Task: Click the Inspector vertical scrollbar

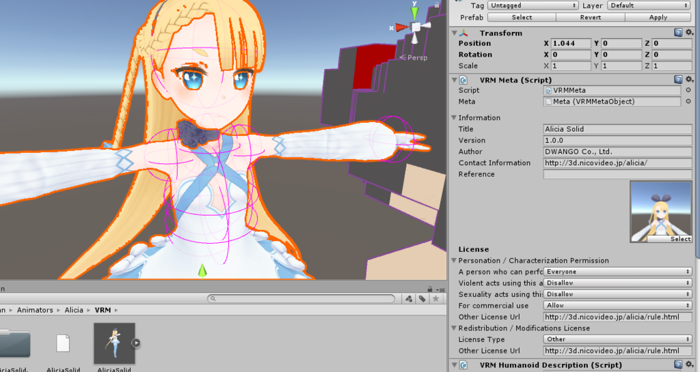Action: [x=697, y=129]
